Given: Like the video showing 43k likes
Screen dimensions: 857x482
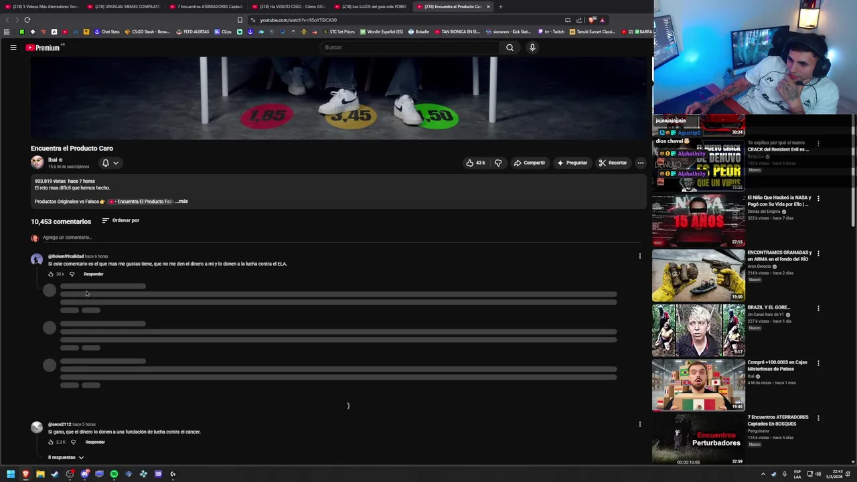Looking at the screenshot, I should tap(475, 163).
